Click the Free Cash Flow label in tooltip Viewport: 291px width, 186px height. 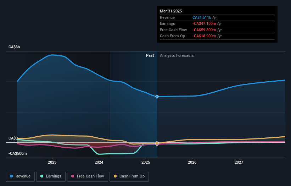[173, 30]
